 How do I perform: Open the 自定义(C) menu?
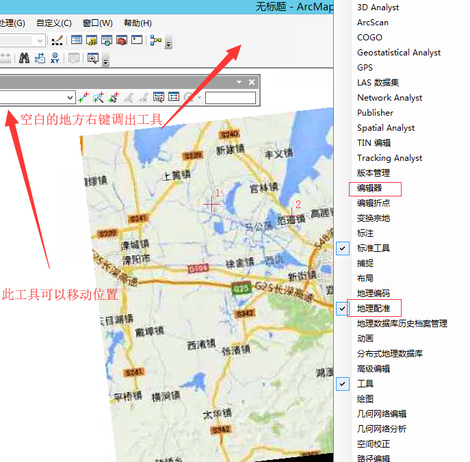(x=54, y=23)
